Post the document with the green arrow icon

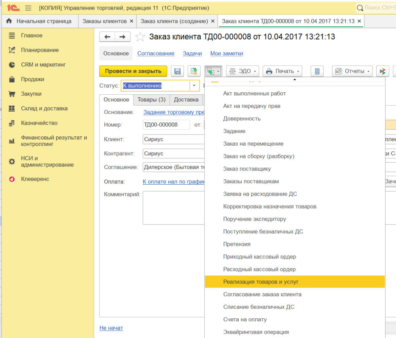tap(194, 71)
